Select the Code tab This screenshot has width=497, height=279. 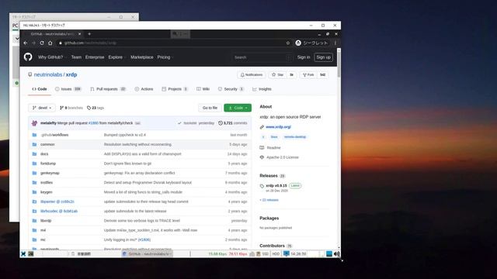(x=40, y=89)
